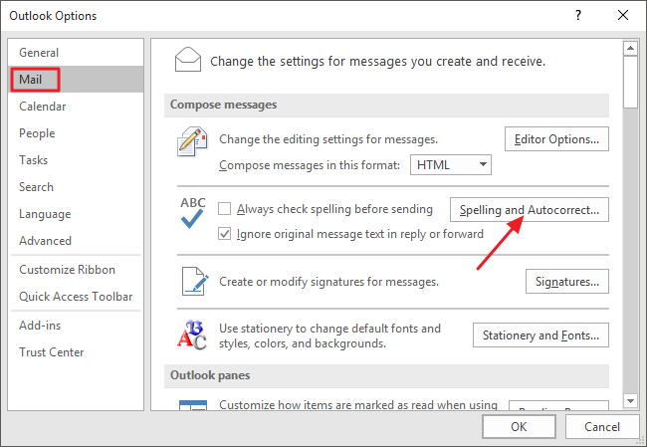Screen dimensions: 647x447
Task: Click 'Customize how items are marked as read' text
Action: click(x=358, y=404)
